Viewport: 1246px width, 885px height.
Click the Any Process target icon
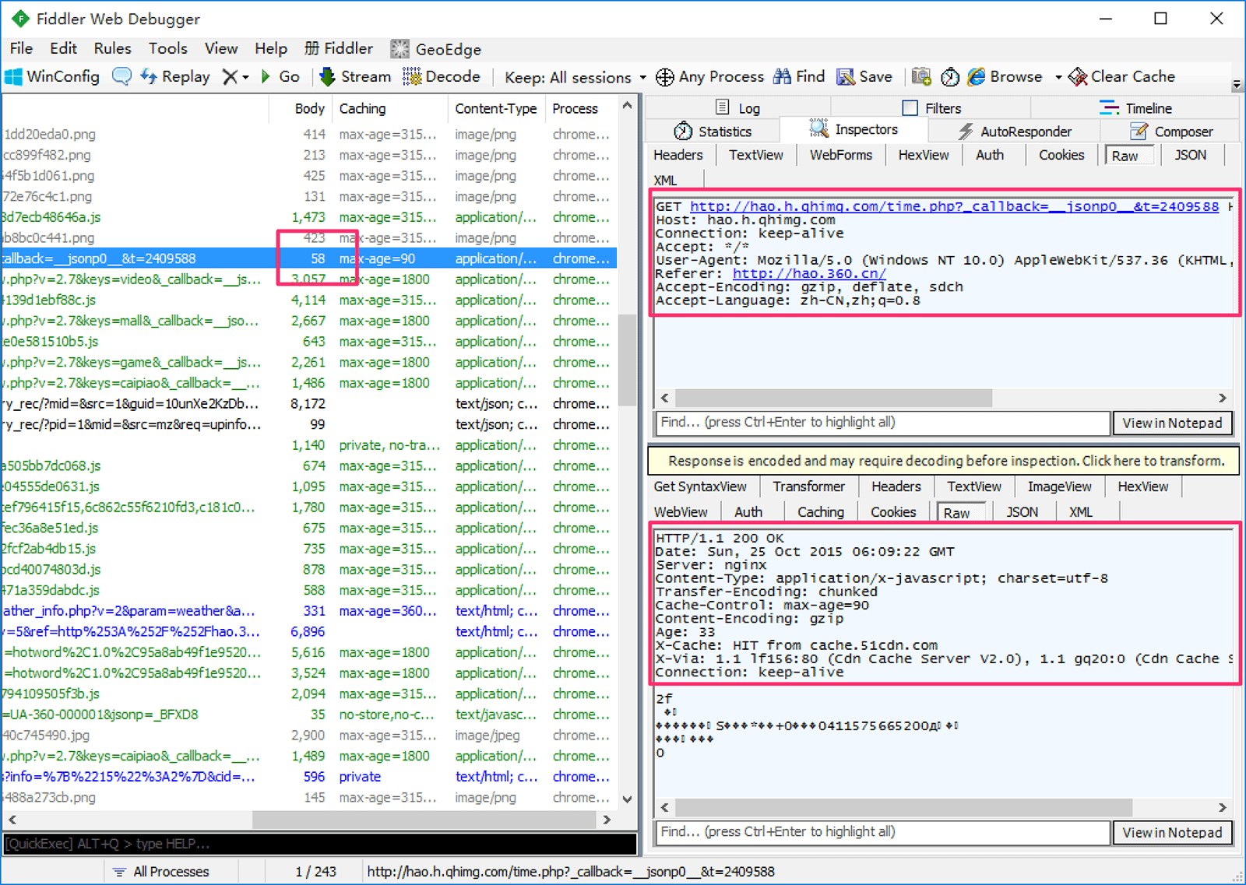pos(664,76)
